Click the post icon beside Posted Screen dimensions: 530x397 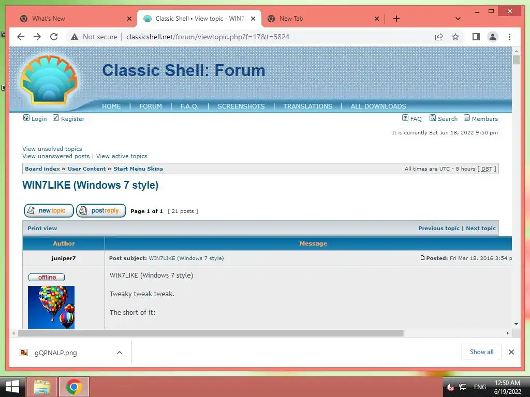[x=422, y=258]
